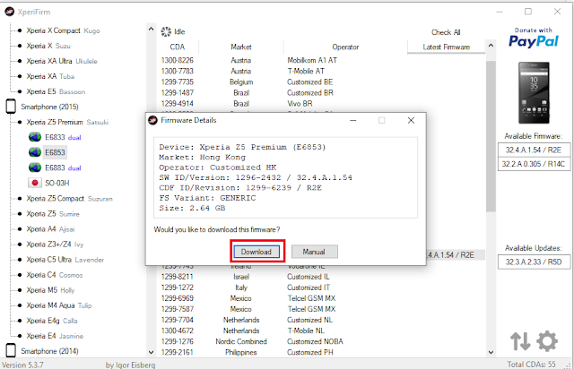Select Xperia A4 Ajisai in tree
574x369 pixels.
[50, 229]
